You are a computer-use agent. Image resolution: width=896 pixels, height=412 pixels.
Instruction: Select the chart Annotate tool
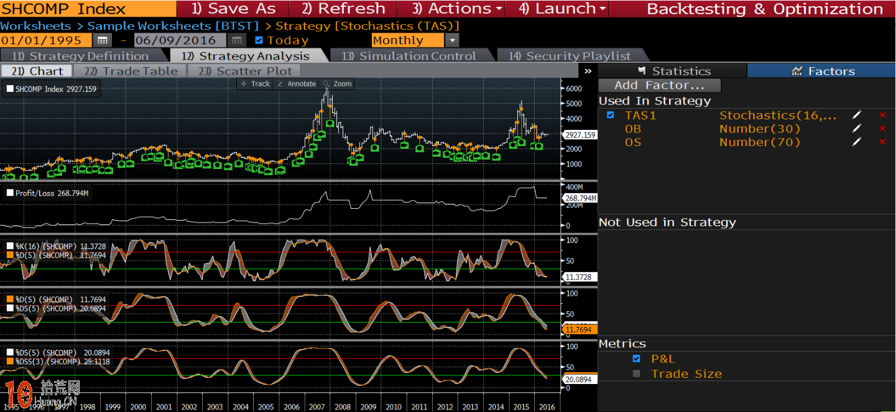pos(297,84)
